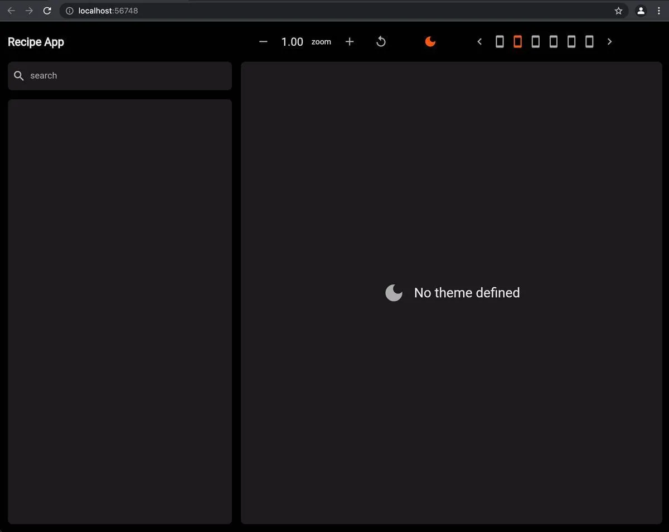669x532 pixels.
Task: Click the Recipe App title
Action: (x=36, y=42)
